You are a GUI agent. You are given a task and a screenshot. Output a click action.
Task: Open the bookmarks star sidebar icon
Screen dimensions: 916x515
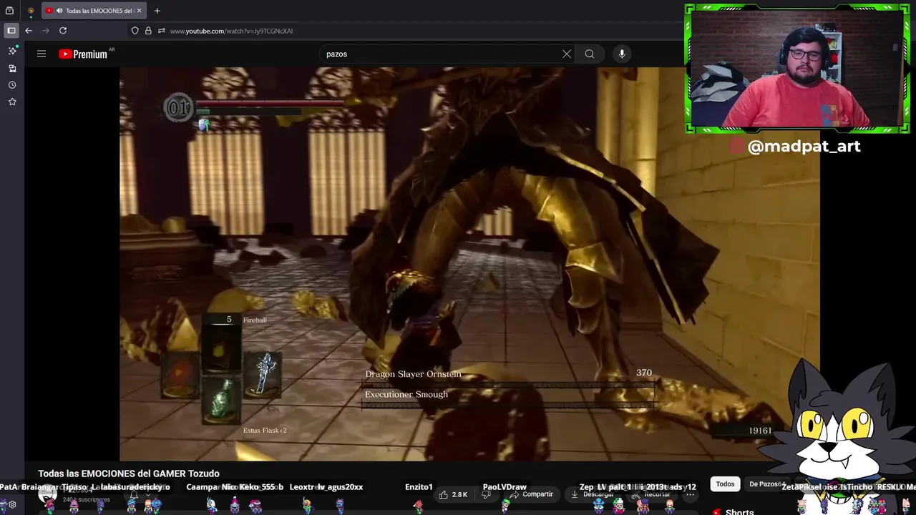(12, 102)
